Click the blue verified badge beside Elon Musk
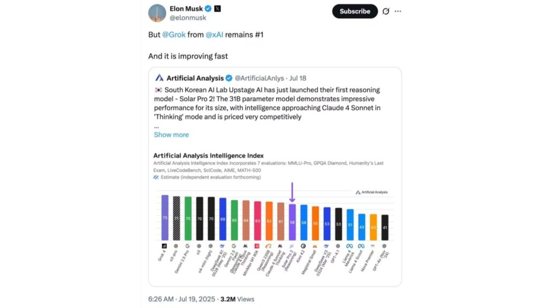The height and width of the screenshot is (308, 548). point(208,9)
